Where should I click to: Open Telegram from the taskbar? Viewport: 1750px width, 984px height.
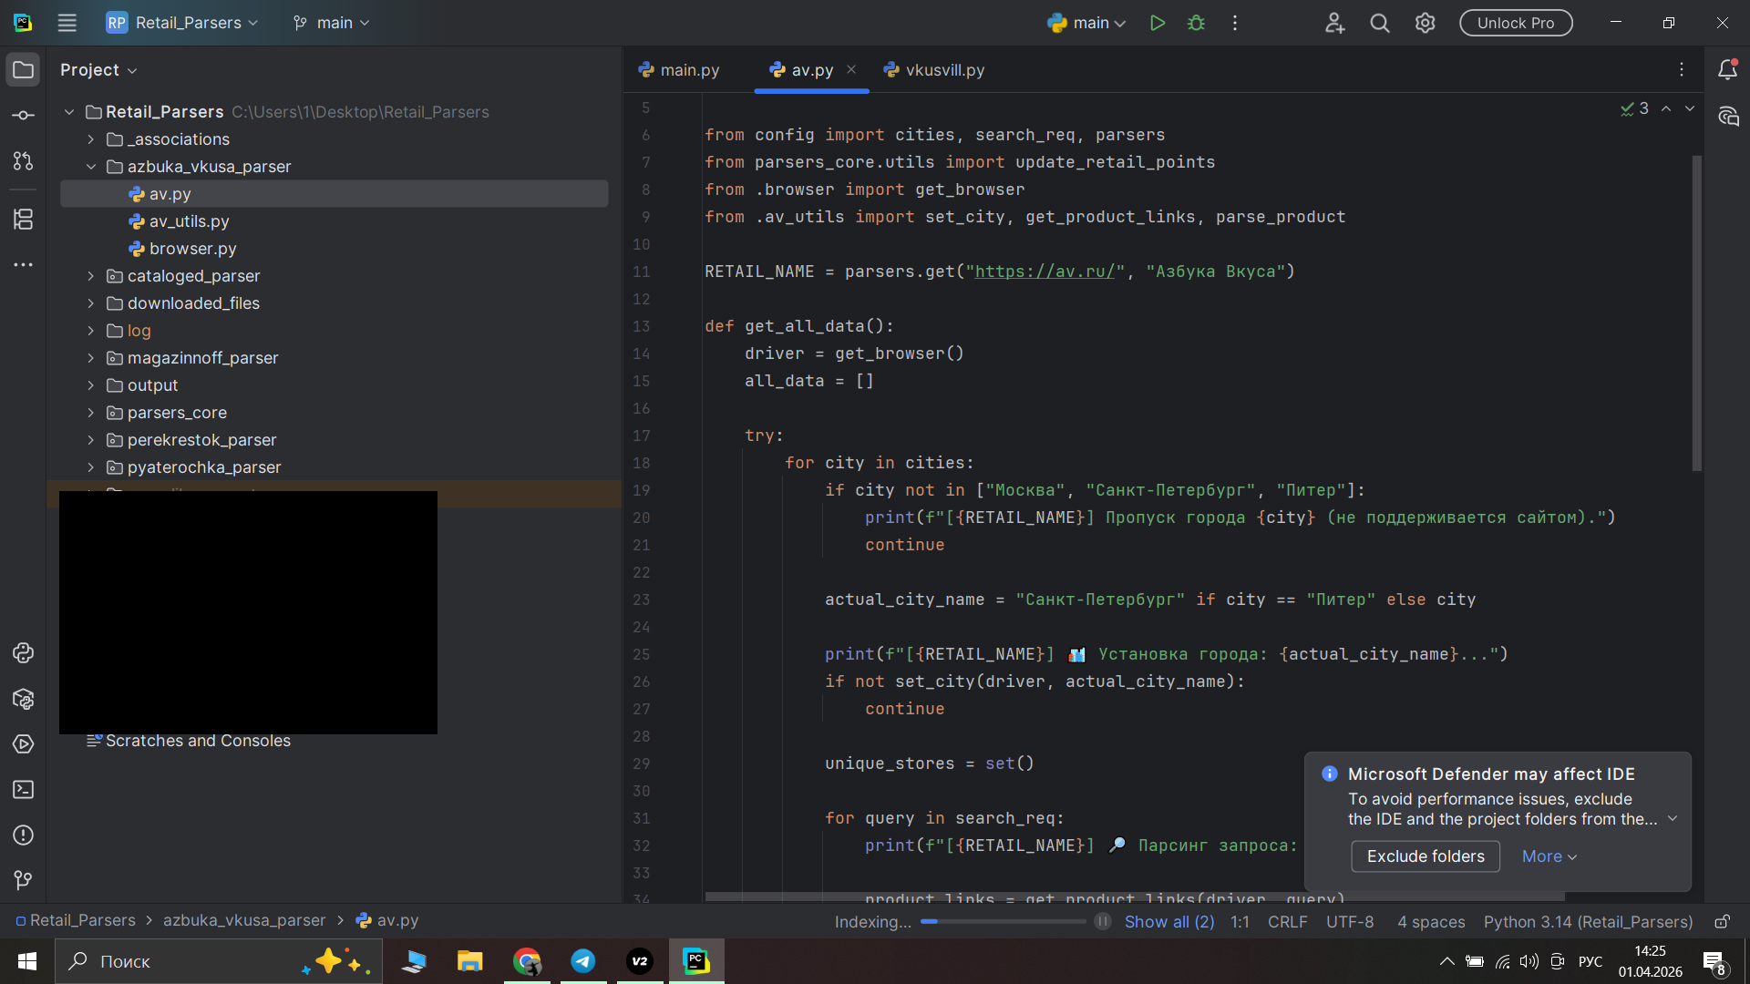(583, 961)
